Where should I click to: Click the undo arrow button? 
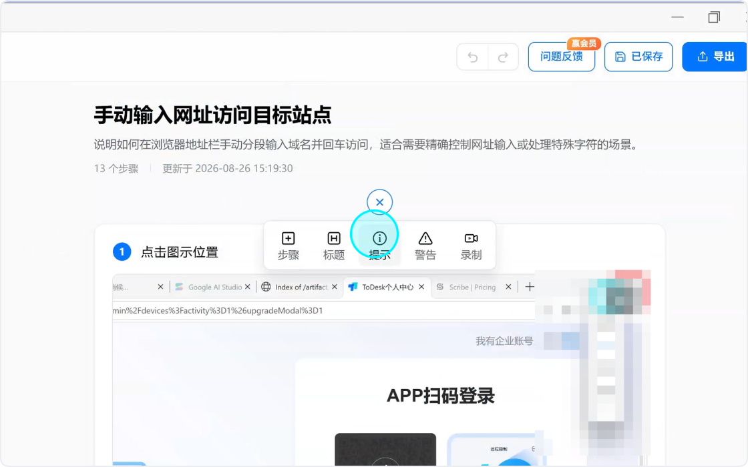472,57
